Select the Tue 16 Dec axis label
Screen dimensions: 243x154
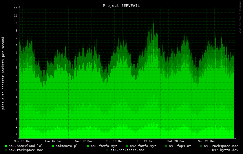[53, 141]
